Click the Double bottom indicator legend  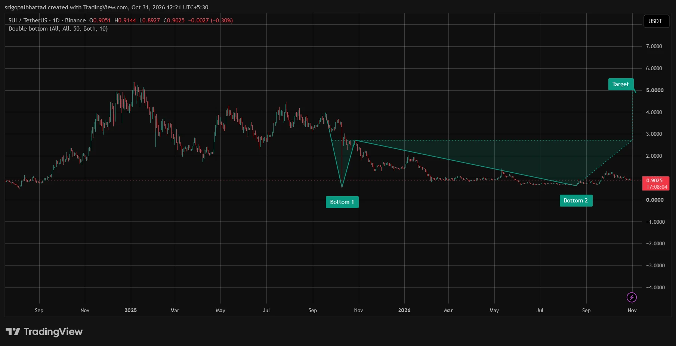58,29
